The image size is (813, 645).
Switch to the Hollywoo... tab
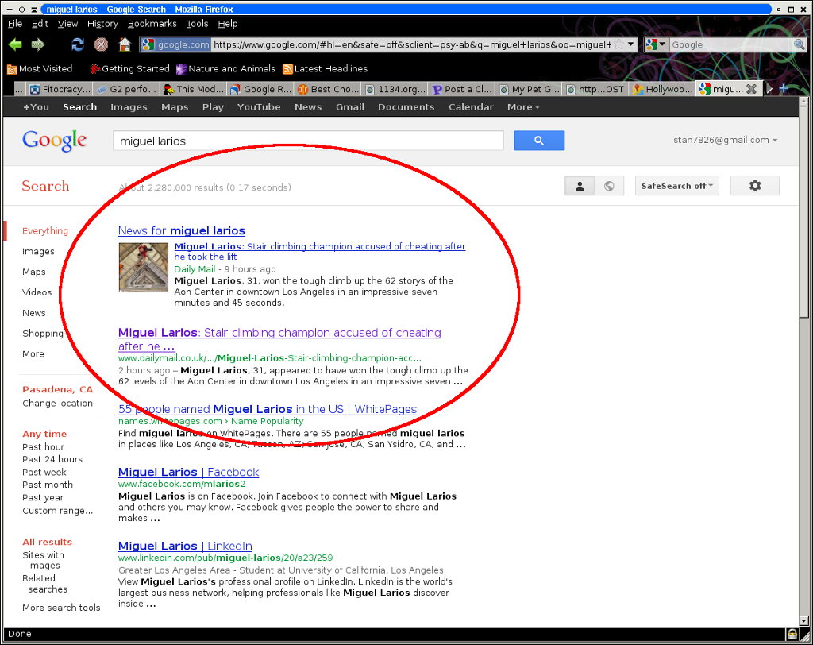point(663,89)
